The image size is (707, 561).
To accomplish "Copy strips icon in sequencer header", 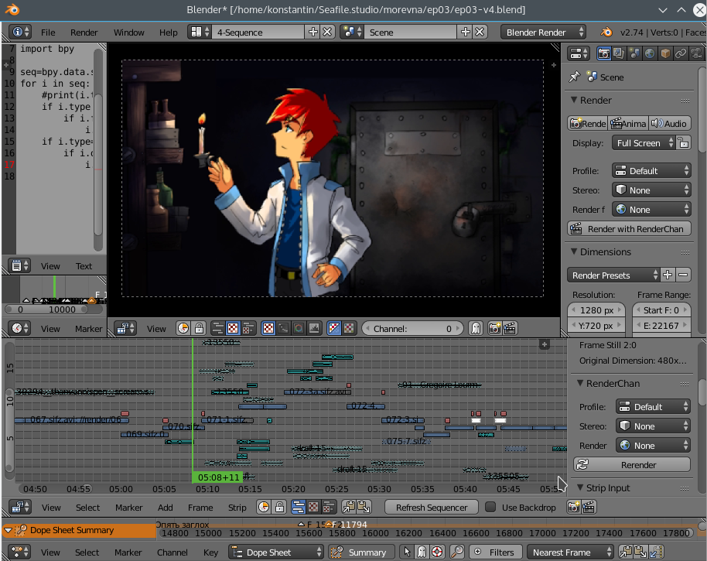I will pos(349,507).
